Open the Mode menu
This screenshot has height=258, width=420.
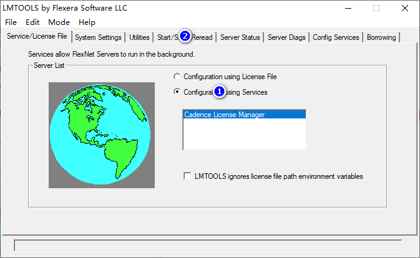(59, 22)
